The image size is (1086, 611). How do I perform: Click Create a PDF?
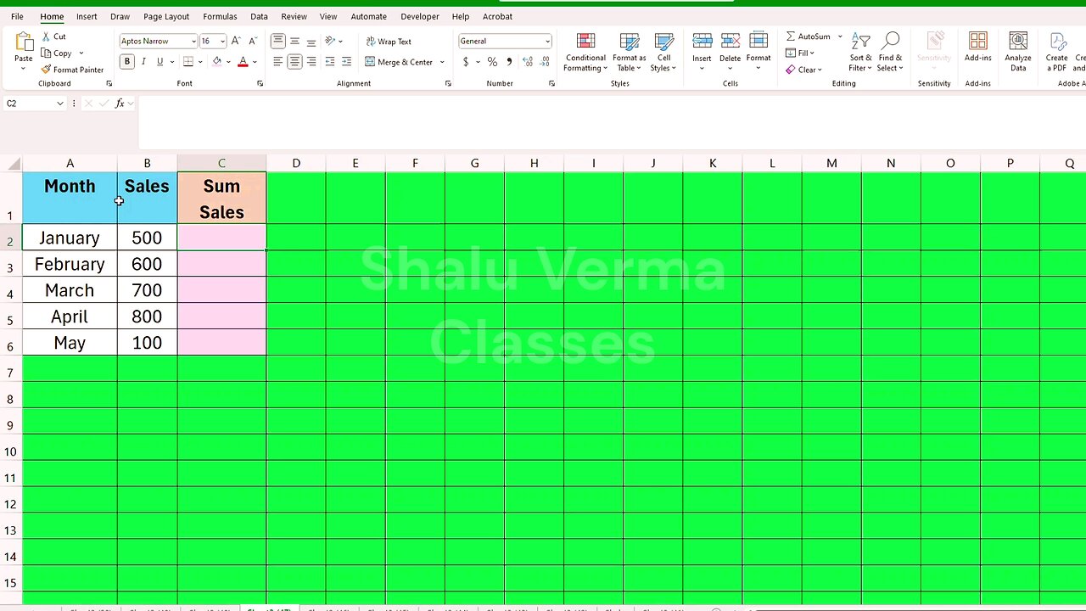click(1056, 53)
